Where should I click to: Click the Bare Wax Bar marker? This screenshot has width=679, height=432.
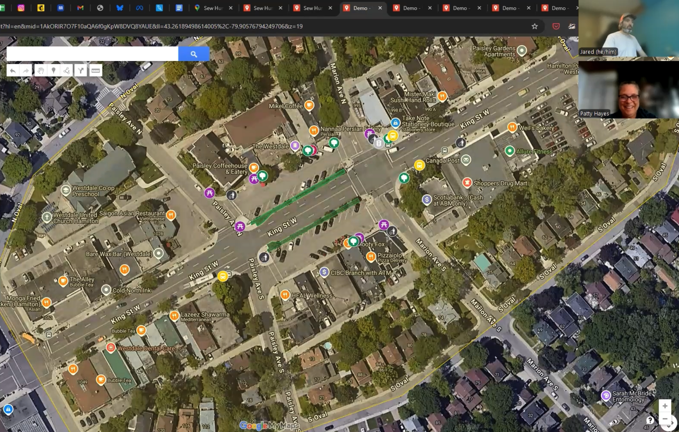click(x=158, y=253)
